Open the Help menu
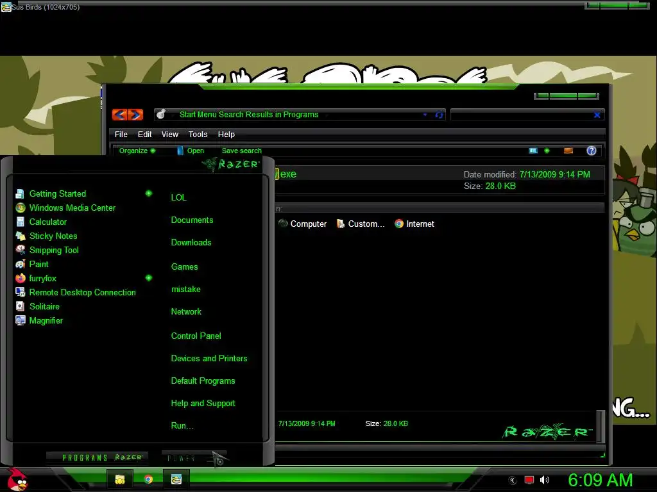 coord(226,135)
